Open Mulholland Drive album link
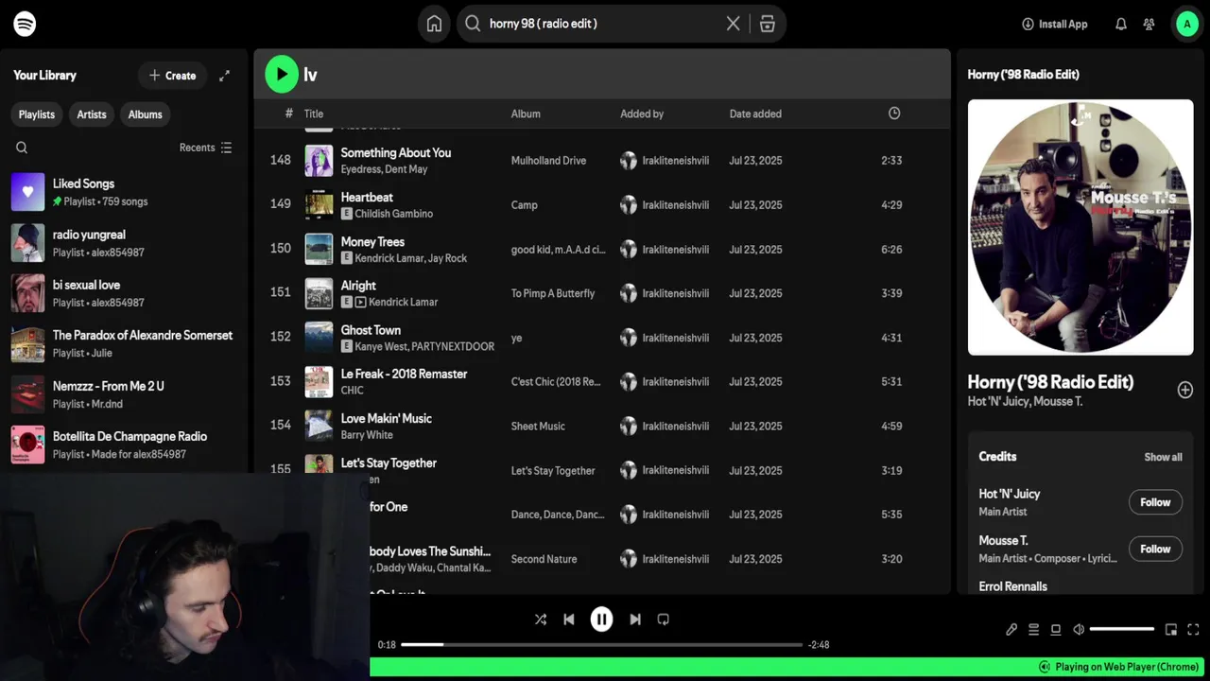Screen dimensions: 1210x681 tap(548, 161)
